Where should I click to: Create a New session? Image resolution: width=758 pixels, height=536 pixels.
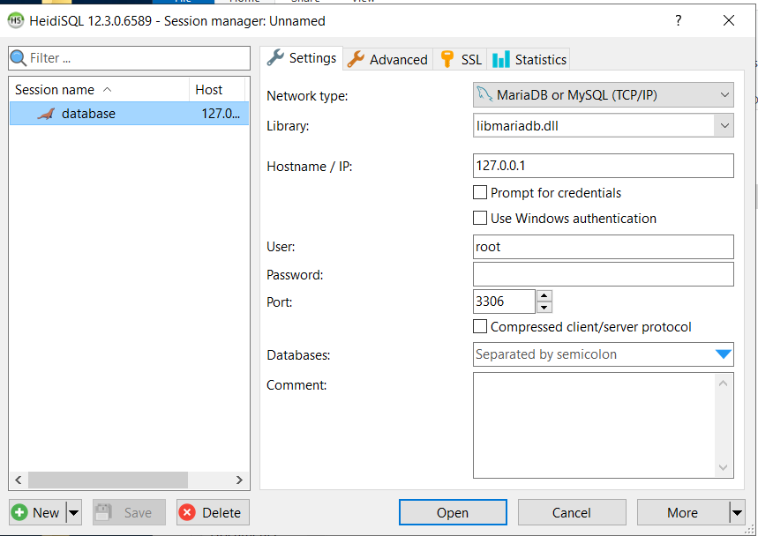click(x=38, y=512)
